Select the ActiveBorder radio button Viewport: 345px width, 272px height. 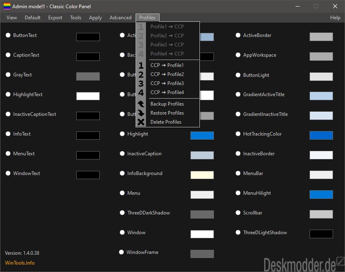[x=238, y=35]
